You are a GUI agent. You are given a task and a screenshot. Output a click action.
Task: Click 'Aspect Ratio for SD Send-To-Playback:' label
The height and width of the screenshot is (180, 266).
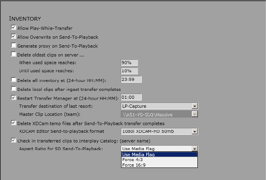click(61, 149)
